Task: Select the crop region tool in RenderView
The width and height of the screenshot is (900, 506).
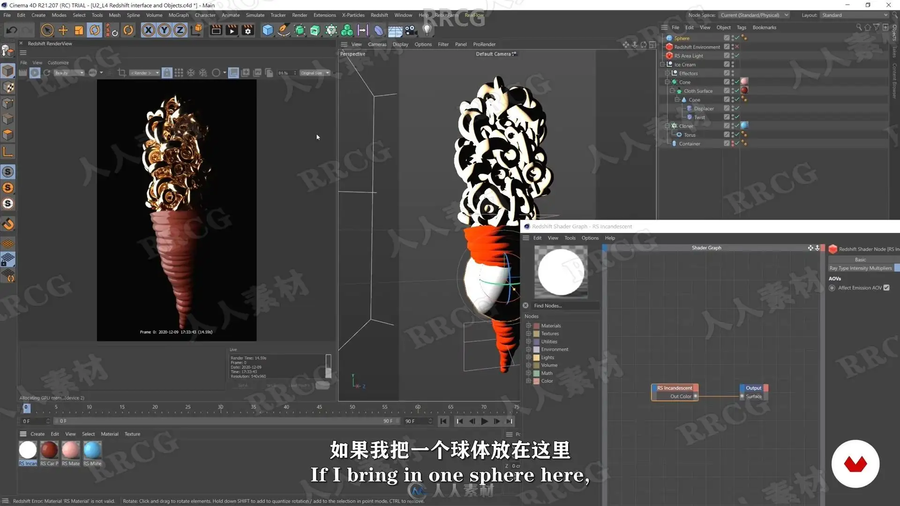Action: pyautogui.click(x=122, y=73)
